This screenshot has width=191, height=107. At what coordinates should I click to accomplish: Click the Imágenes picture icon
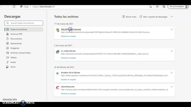(x=7, y=48)
